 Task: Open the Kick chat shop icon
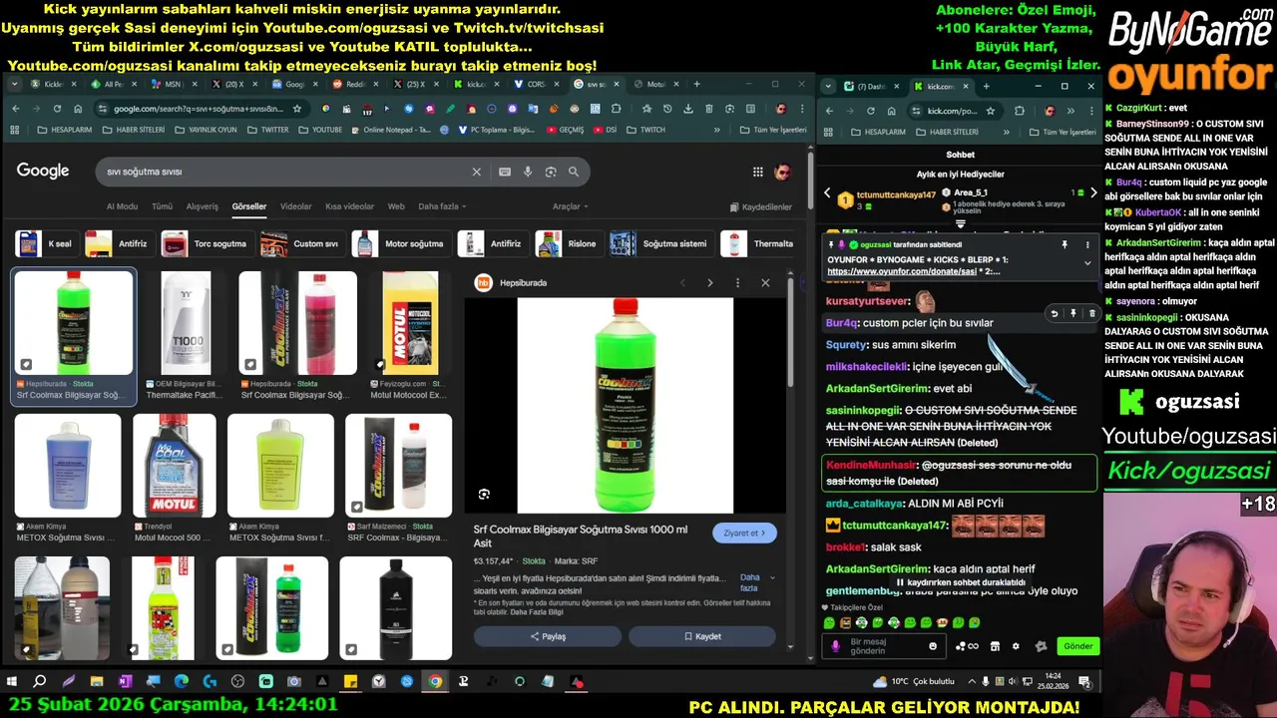tap(995, 646)
